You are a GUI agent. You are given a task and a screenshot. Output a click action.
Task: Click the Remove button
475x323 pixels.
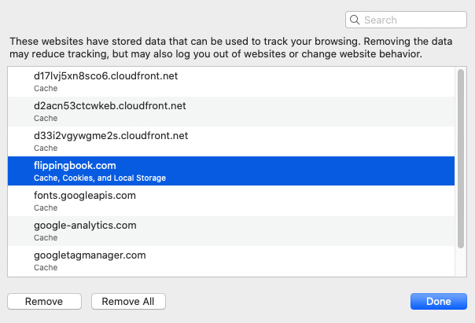coord(44,301)
